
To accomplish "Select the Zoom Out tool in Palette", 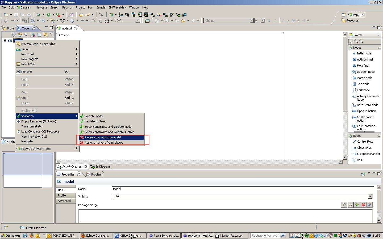I will (361, 41).
